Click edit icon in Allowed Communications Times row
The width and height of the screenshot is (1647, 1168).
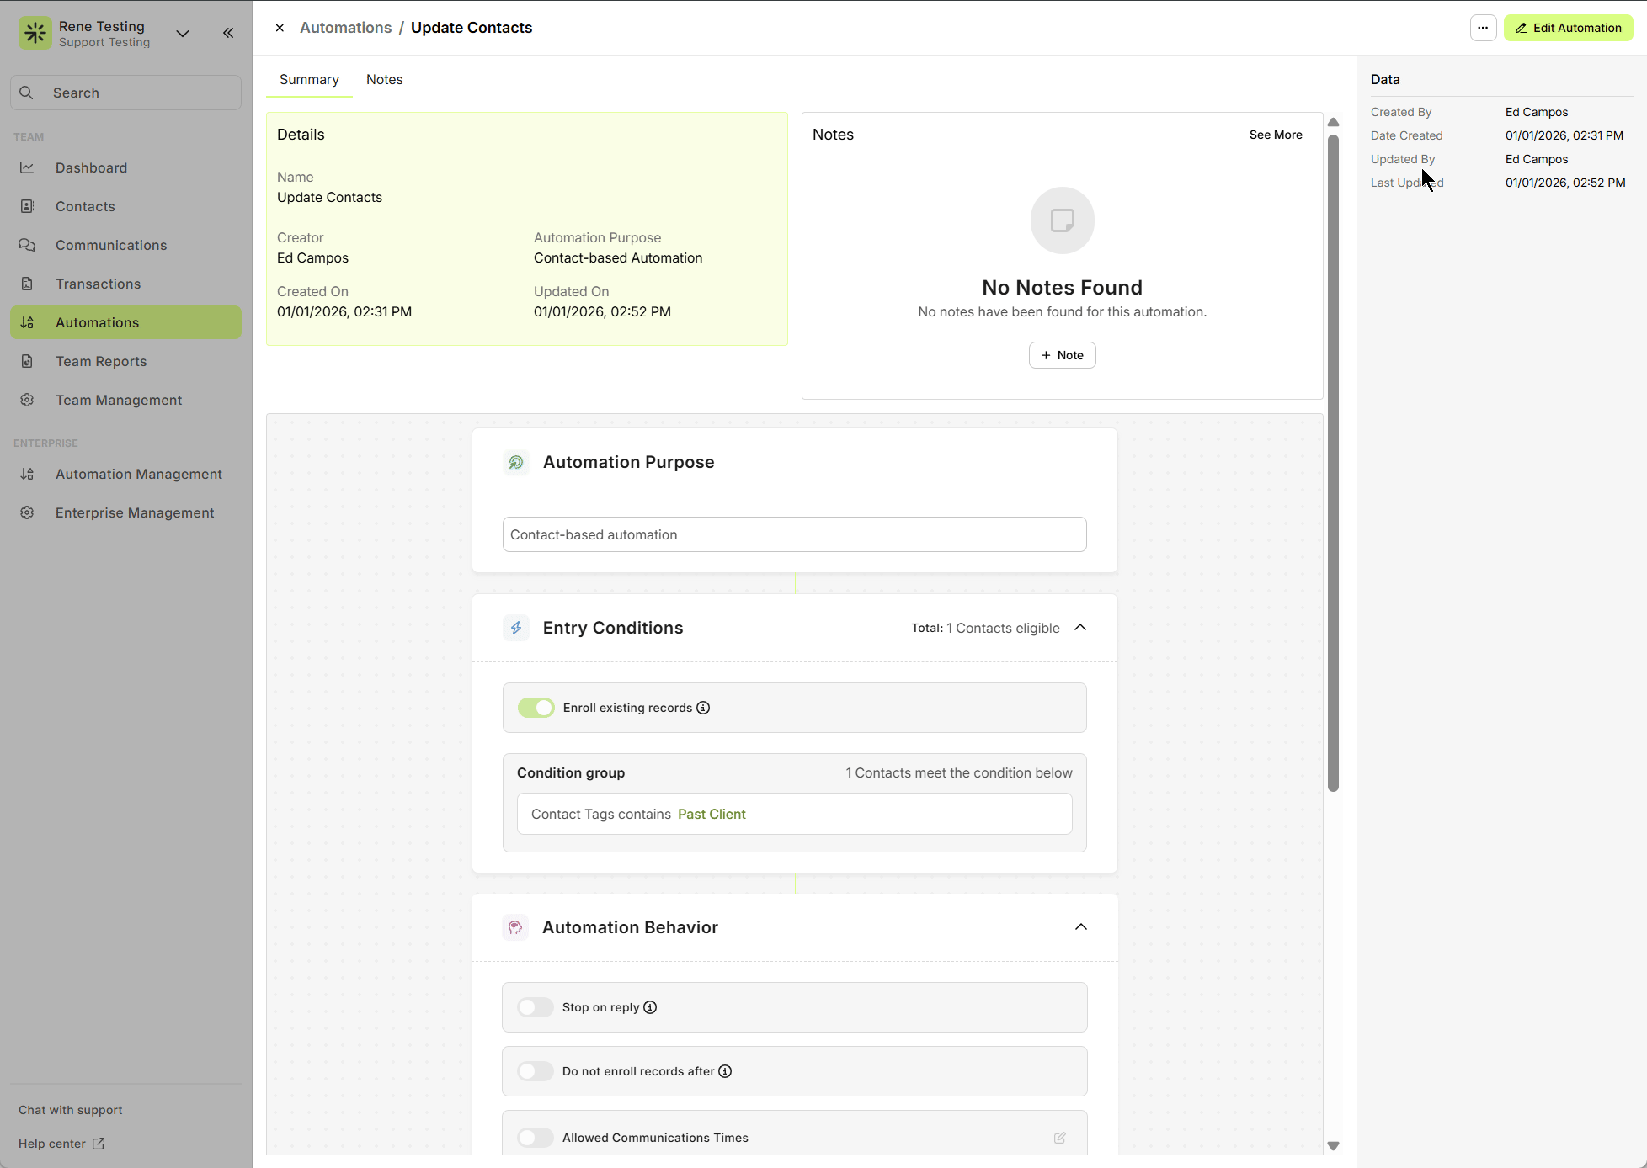1059,1138
